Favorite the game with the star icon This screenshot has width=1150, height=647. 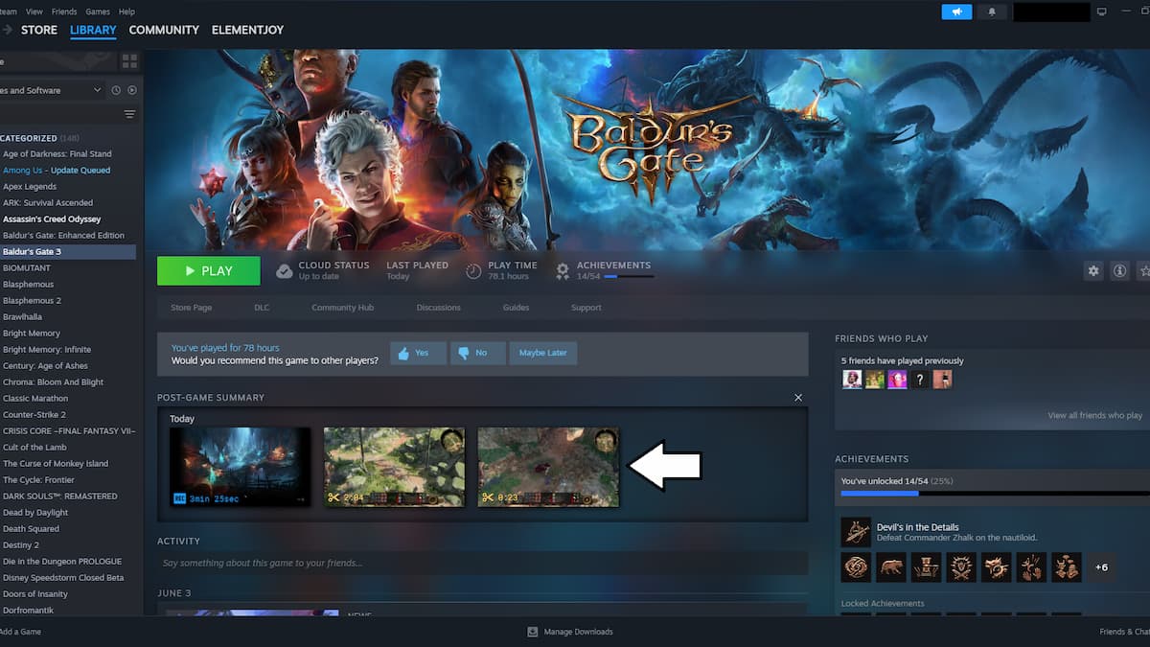(1143, 270)
